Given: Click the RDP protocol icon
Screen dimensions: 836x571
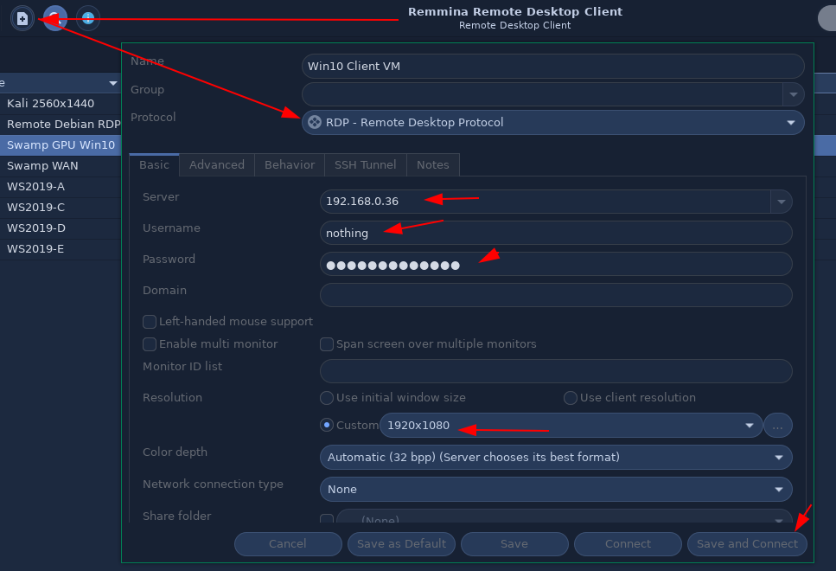Looking at the screenshot, I should point(315,122).
